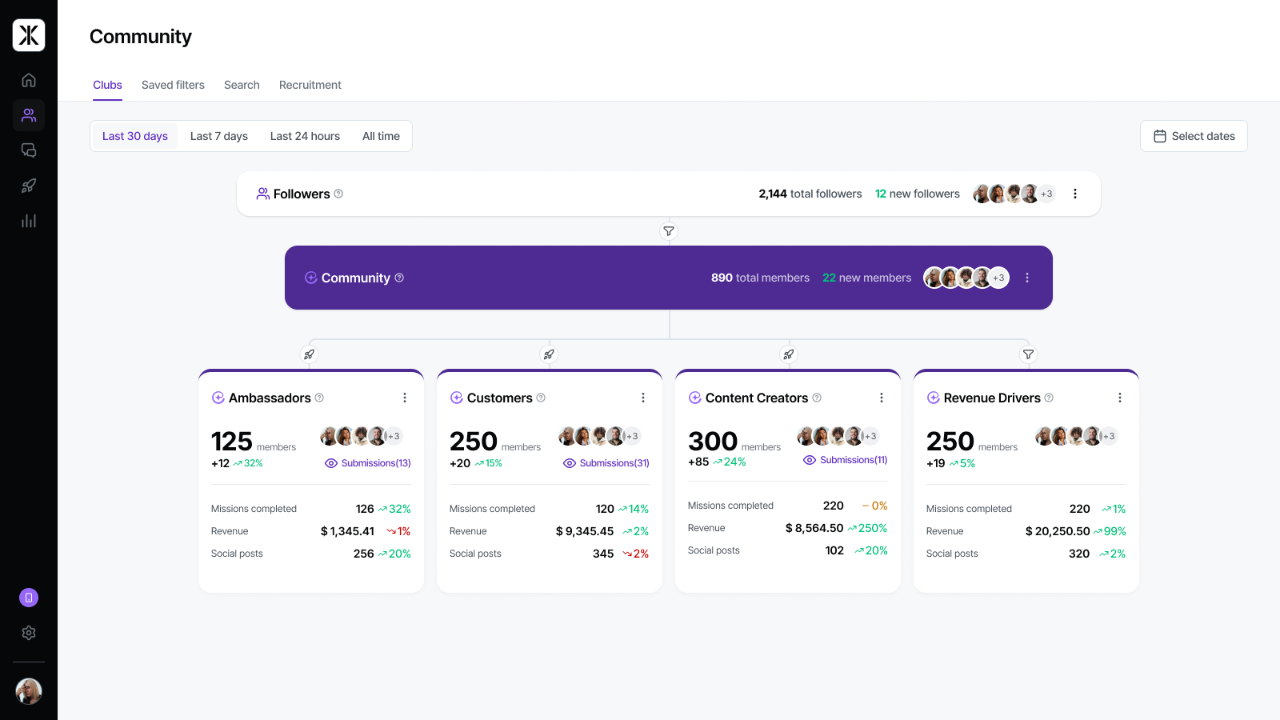
Task: Click the help icon next to Followers
Action: click(338, 194)
